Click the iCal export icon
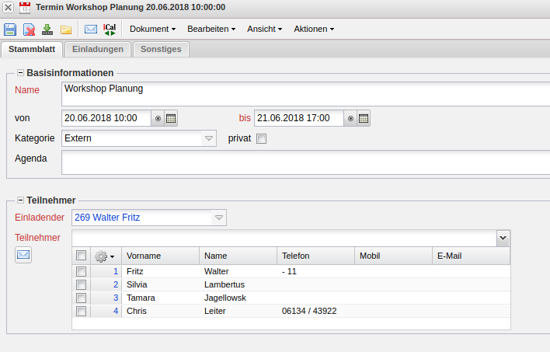The width and height of the screenshot is (550, 352). point(110,30)
